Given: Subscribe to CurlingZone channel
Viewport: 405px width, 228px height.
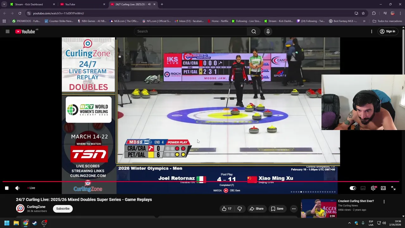Looking at the screenshot, I should 63,209.
